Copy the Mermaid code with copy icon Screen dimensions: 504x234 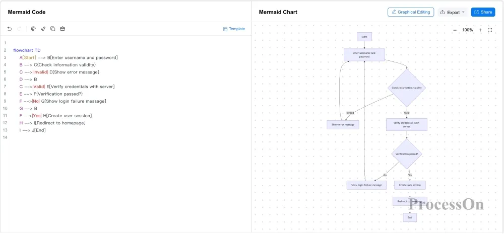click(53, 29)
